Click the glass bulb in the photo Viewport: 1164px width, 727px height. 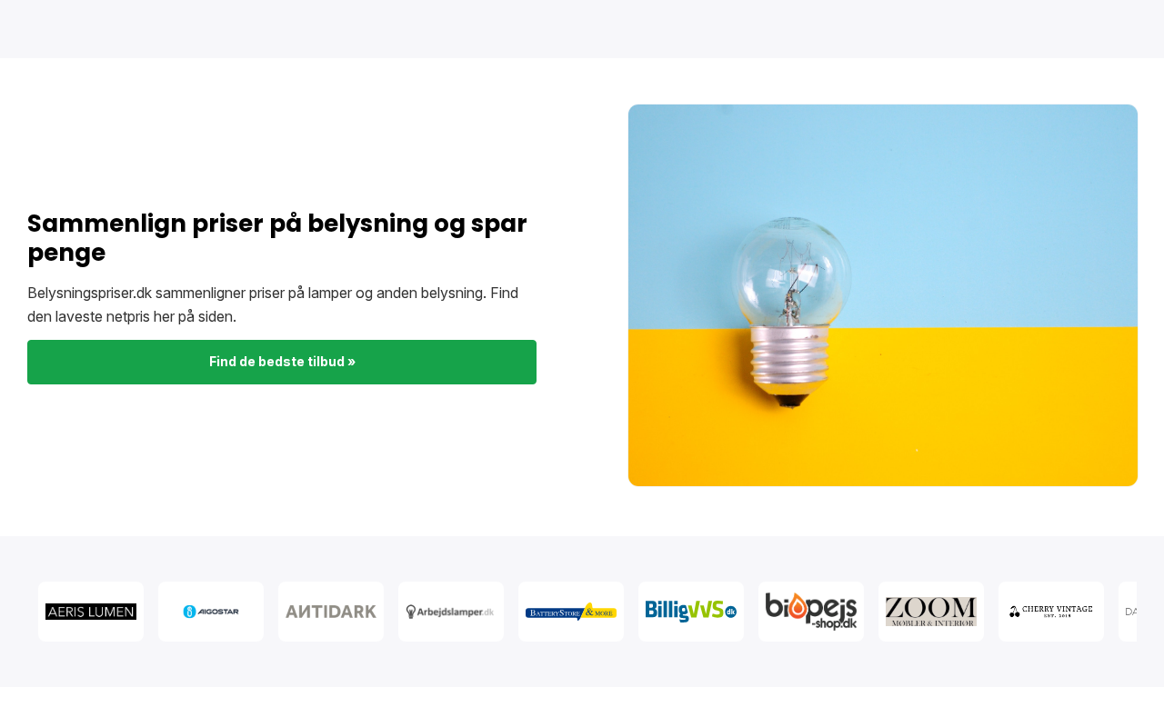[x=791, y=273]
